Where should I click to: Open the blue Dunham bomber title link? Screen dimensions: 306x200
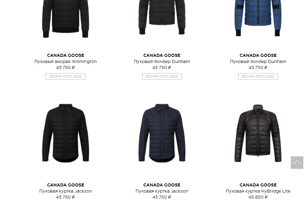pos(258,61)
